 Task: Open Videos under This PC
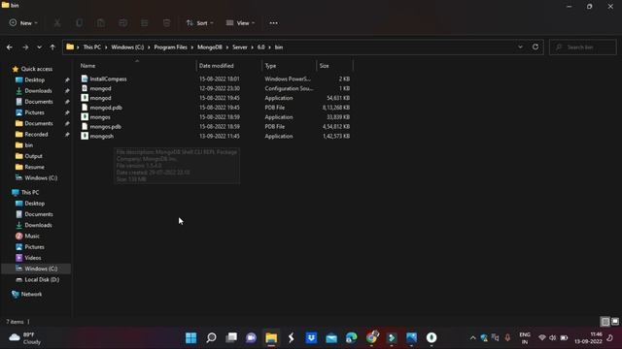[32, 258]
